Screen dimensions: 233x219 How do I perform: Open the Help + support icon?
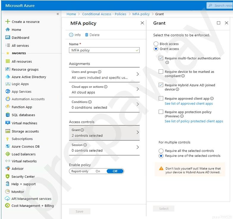(x=7, y=184)
